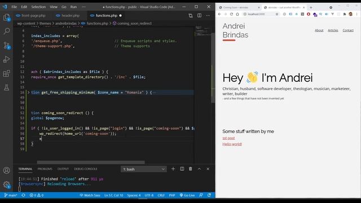Open the Run menu
The height and width of the screenshot is (203, 361).
(73, 7)
